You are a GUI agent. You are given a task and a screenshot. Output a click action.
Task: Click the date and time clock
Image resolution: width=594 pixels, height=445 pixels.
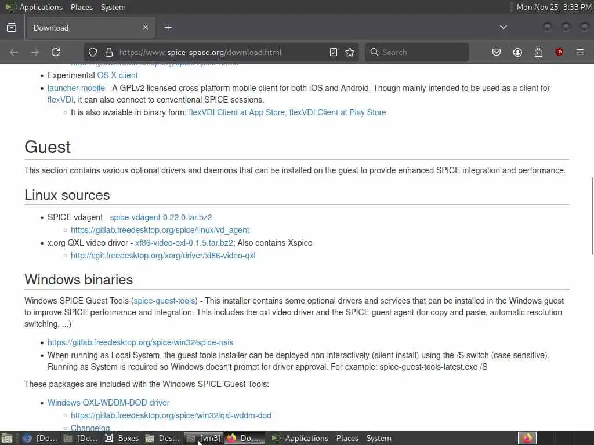(x=553, y=7)
